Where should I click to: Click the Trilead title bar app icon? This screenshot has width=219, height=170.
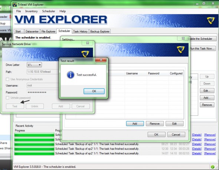click(15, 4)
